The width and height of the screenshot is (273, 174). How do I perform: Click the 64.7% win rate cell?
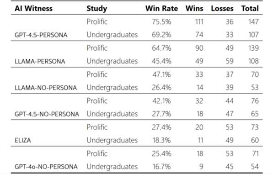(x=161, y=48)
